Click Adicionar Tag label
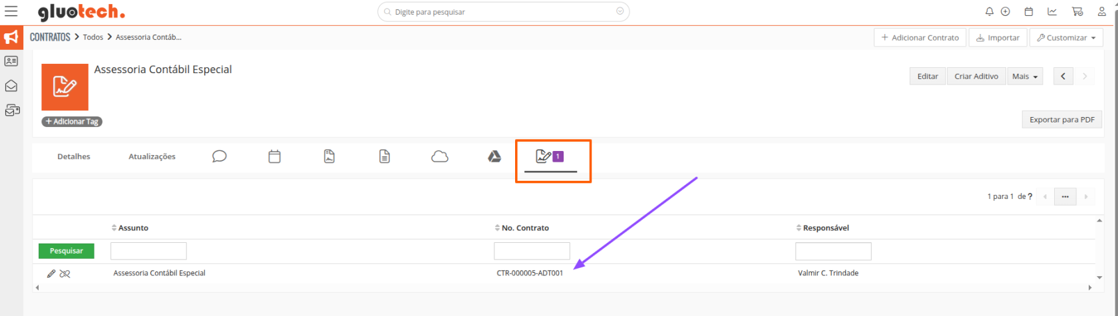This screenshot has height=316, width=1118. (x=72, y=122)
